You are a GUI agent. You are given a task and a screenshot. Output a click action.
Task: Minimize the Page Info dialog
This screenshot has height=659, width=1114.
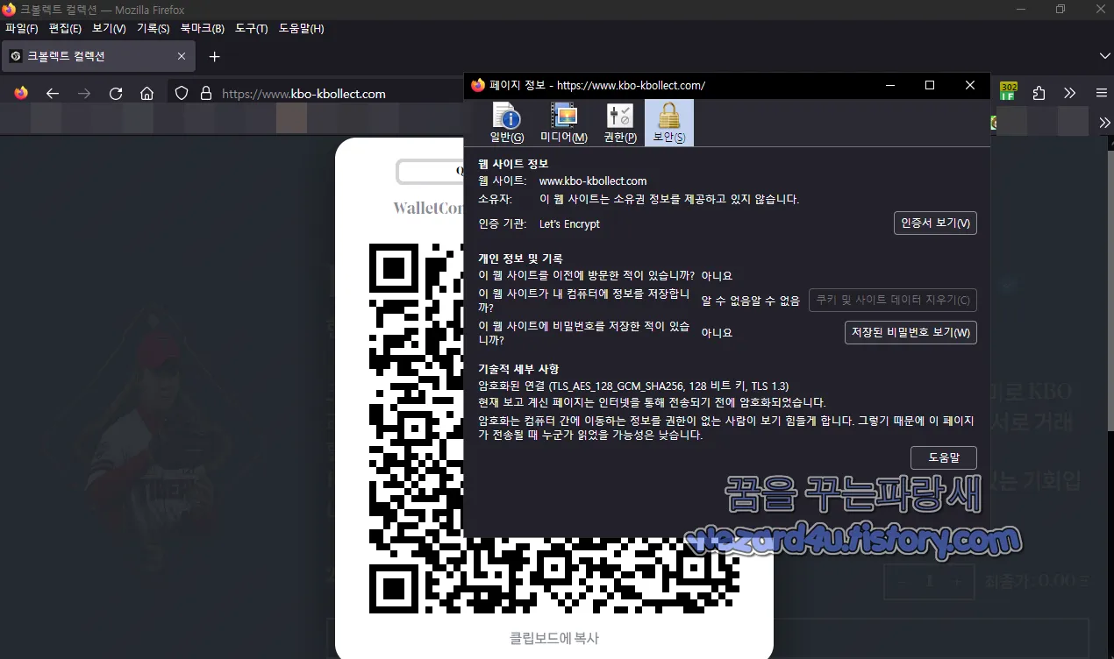coord(890,85)
